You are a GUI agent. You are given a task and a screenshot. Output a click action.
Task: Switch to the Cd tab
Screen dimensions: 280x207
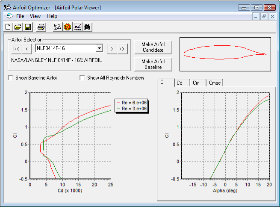pyautogui.click(x=180, y=83)
